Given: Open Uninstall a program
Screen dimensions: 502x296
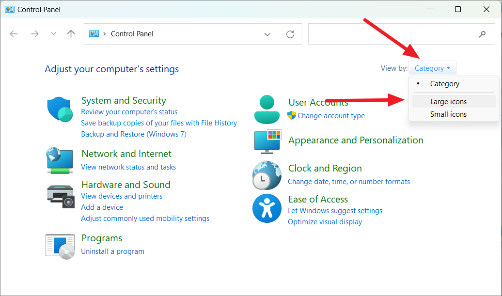Looking at the screenshot, I should click(x=112, y=251).
